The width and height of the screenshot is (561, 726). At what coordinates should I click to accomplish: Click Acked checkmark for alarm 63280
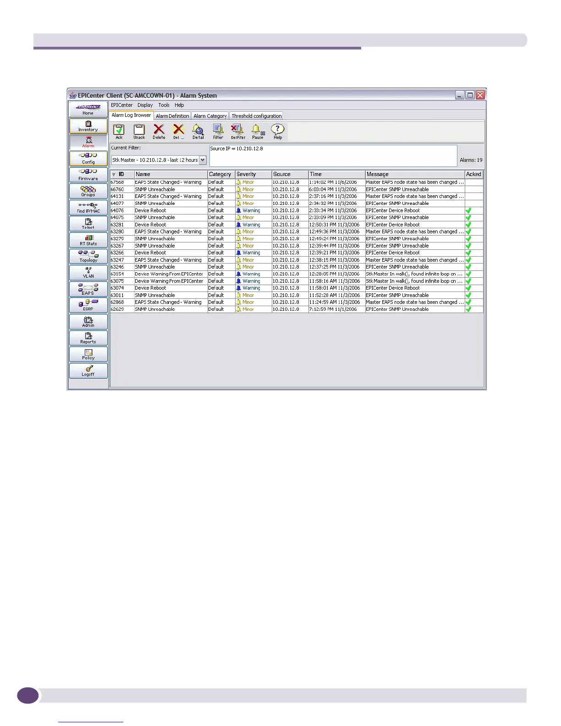point(468,231)
